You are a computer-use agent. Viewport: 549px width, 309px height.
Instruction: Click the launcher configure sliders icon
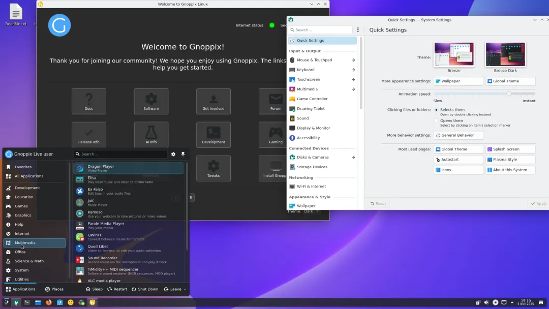(173, 154)
